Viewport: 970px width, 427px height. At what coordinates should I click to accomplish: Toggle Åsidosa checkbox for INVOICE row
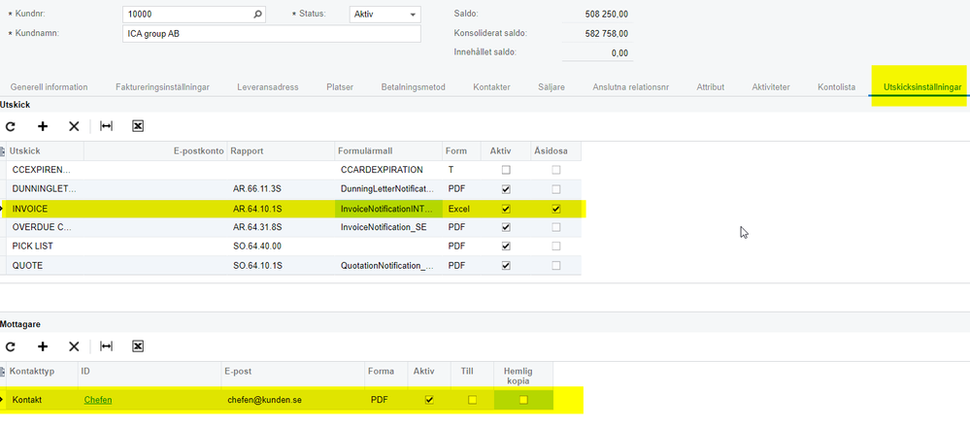point(556,209)
